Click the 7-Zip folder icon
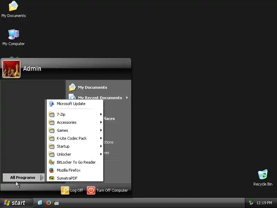 point(51,114)
